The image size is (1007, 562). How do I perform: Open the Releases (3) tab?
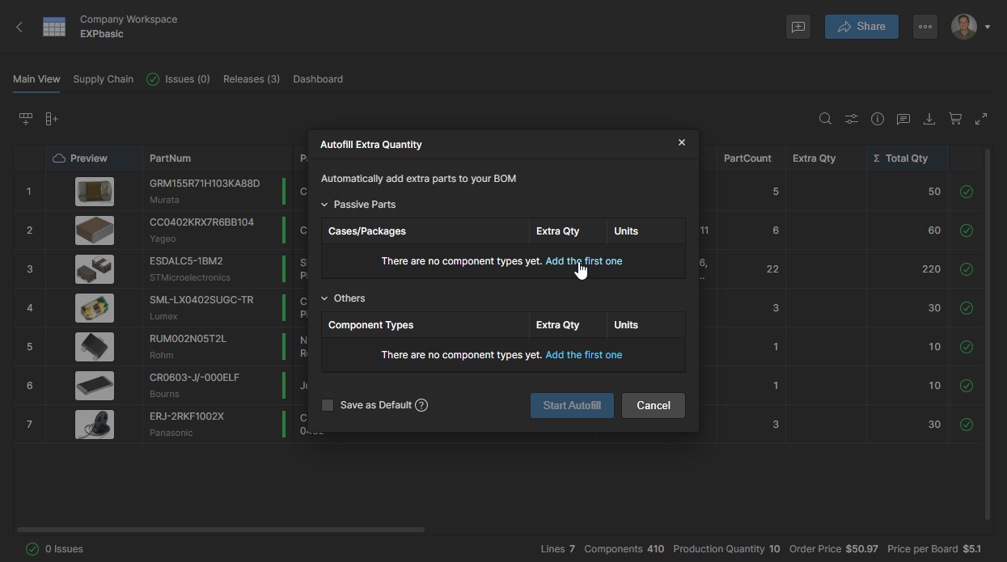251,79
